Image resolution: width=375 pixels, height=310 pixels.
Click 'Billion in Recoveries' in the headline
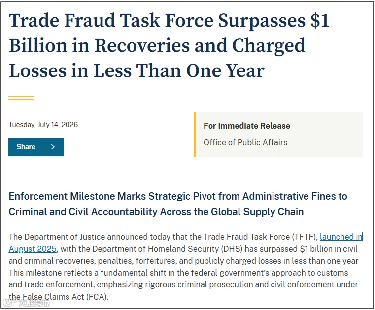tap(99, 45)
